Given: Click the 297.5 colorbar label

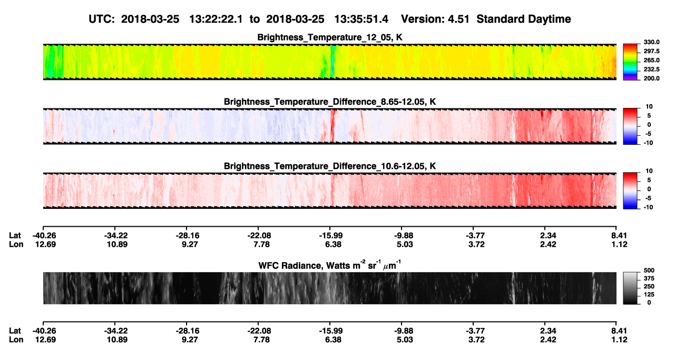Looking at the screenshot, I should point(652,51).
